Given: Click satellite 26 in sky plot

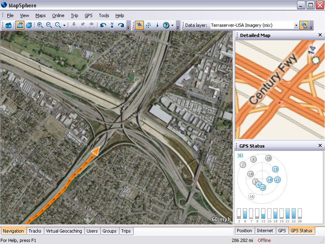Looking at the screenshot, I should coord(269,158).
